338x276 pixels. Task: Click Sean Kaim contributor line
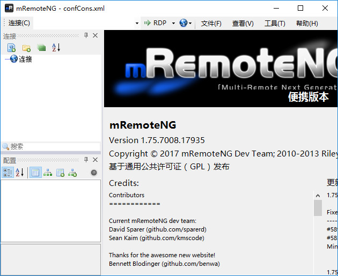tap(157, 238)
